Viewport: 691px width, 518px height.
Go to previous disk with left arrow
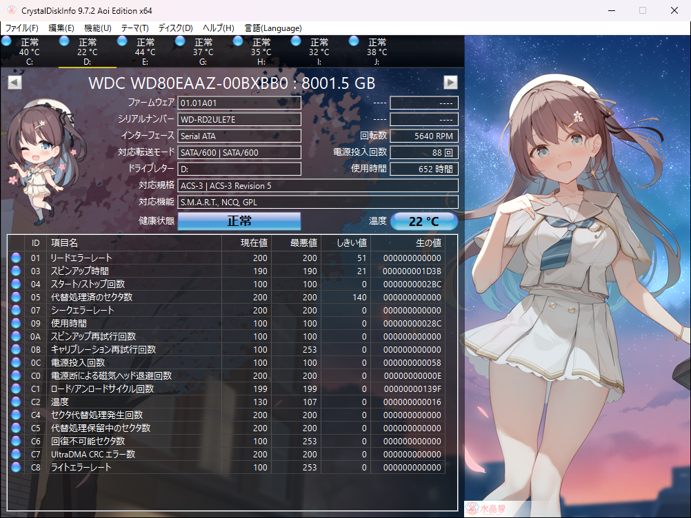tap(14, 83)
